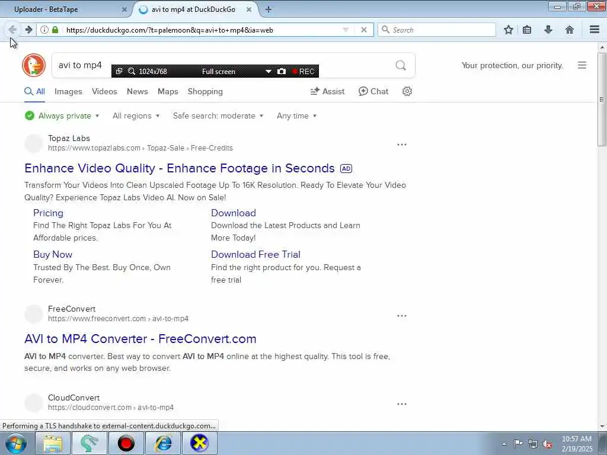
Task: Go back using the browser back arrow
Action: [x=12, y=30]
